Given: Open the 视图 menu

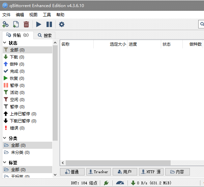Looking at the screenshot, I should pos(33,15).
